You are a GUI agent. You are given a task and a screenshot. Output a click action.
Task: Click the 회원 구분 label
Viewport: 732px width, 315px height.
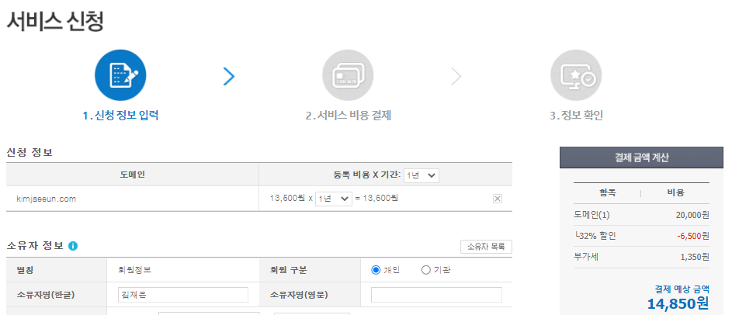click(289, 270)
